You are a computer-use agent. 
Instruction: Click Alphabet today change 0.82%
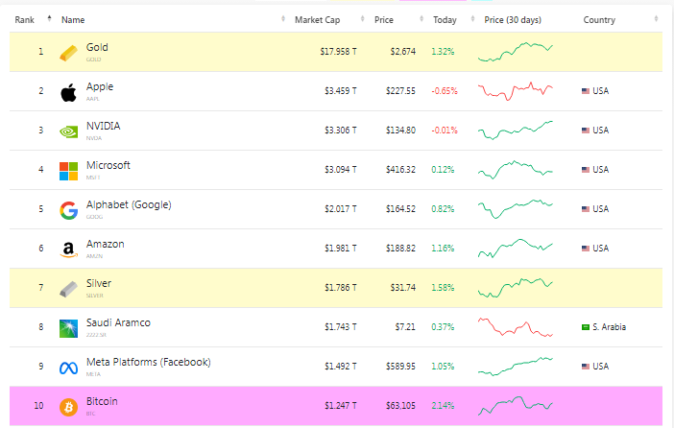pyautogui.click(x=443, y=209)
